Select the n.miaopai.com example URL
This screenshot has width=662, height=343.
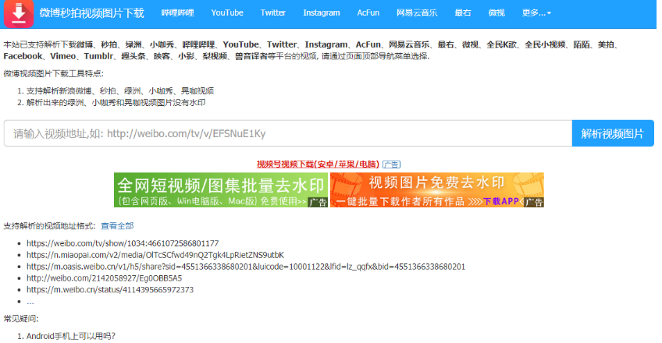point(155,256)
